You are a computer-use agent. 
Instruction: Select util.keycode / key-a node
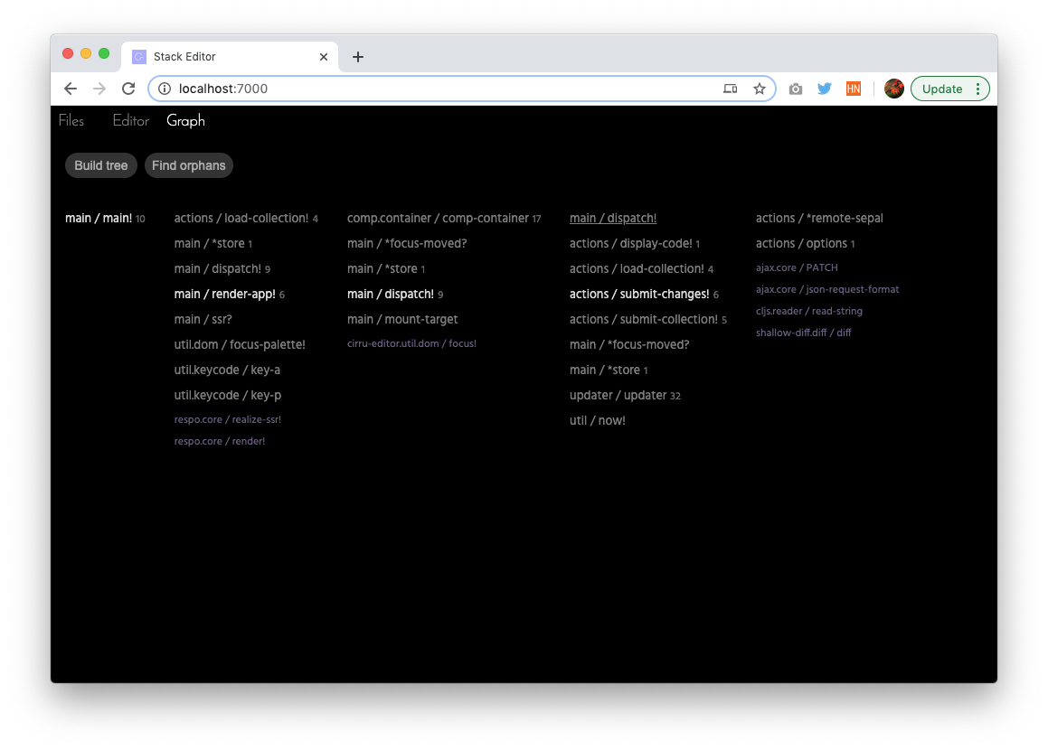(227, 370)
